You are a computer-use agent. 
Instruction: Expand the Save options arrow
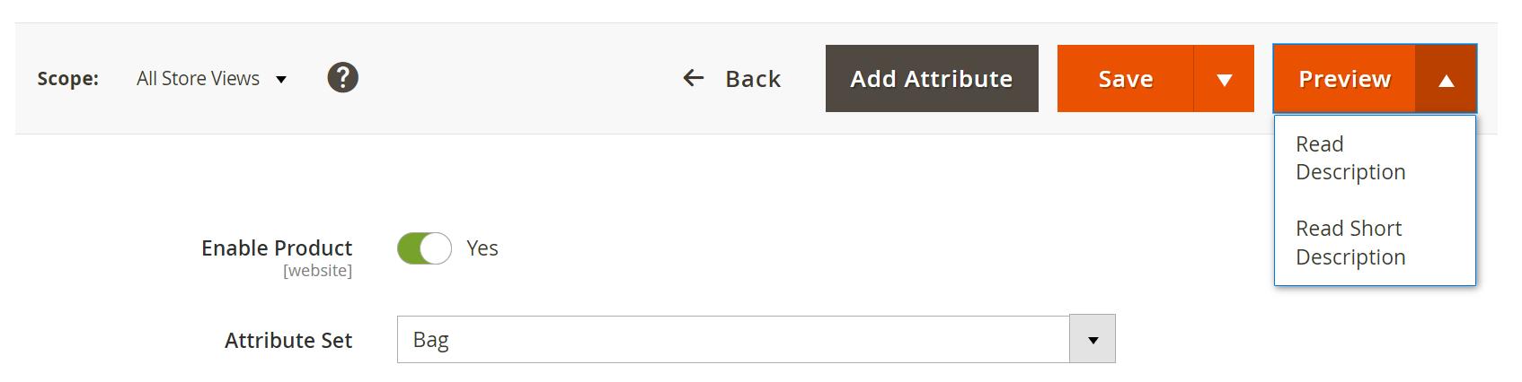click(x=1224, y=79)
